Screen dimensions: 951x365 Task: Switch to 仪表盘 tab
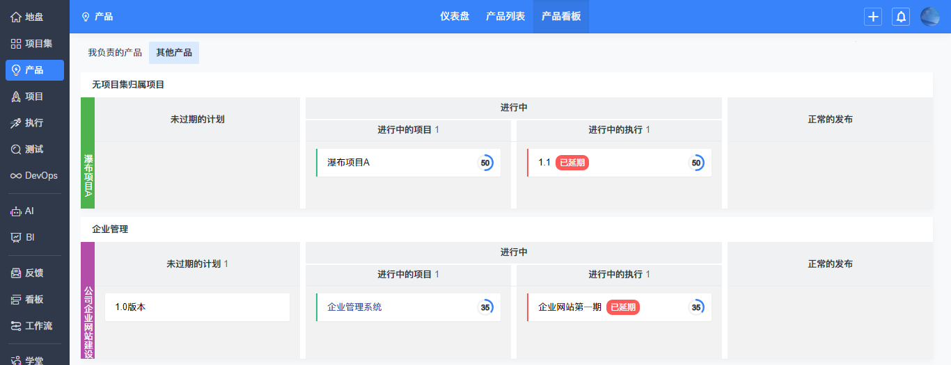point(455,17)
